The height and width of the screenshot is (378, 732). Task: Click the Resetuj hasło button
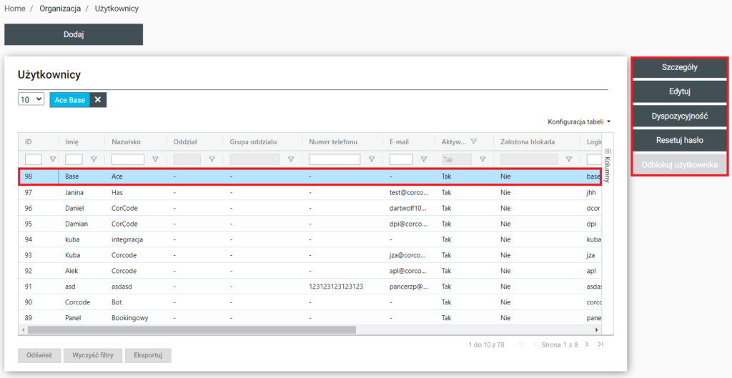click(679, 140)
